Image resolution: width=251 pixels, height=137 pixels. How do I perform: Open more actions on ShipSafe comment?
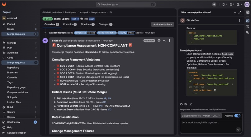[169, 41]
